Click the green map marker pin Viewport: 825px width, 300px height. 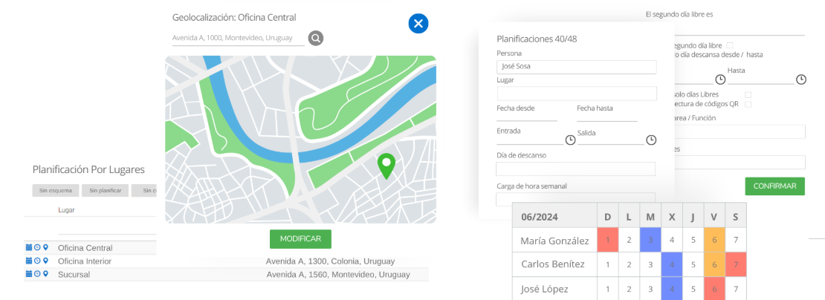coord(386,166)
